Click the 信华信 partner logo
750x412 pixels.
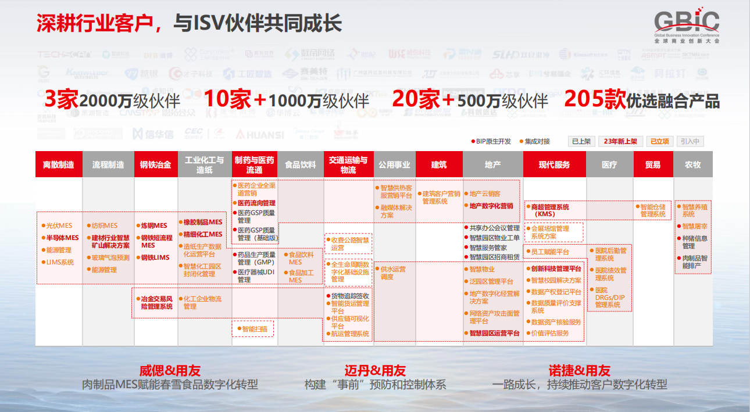point(153,134)
